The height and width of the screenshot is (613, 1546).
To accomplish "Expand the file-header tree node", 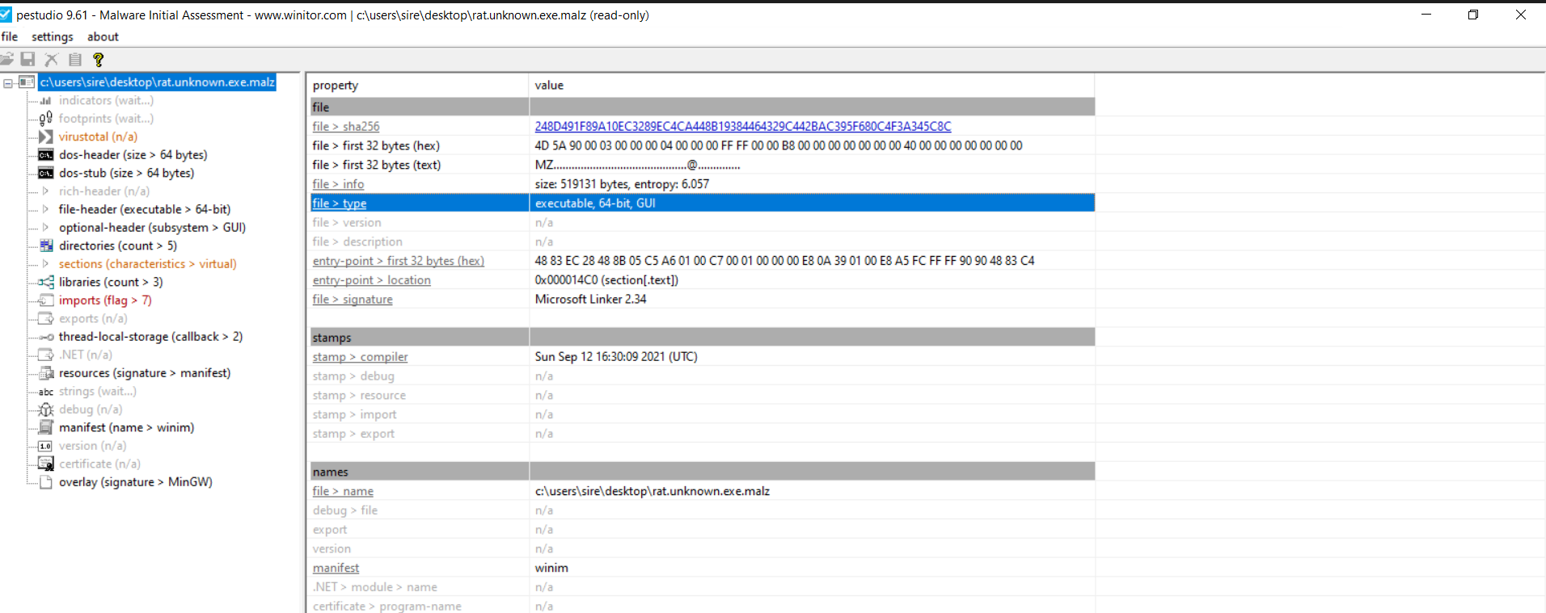I will (45, 209).
